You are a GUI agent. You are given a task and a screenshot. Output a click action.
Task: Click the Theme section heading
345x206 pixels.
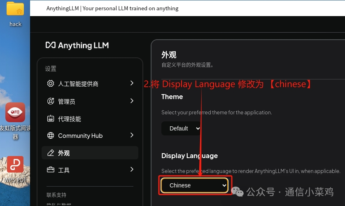(x=172, y=97)
